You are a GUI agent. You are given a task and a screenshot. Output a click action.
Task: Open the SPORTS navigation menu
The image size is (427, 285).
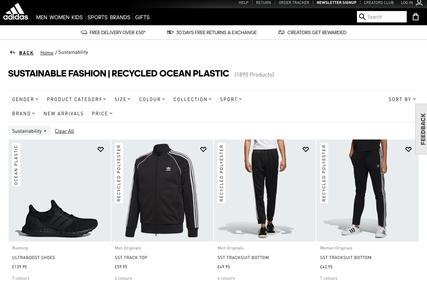pos(97,17)
